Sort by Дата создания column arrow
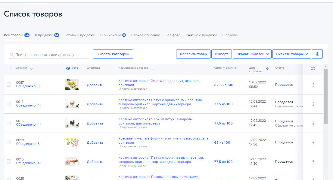 click(268, 68)
